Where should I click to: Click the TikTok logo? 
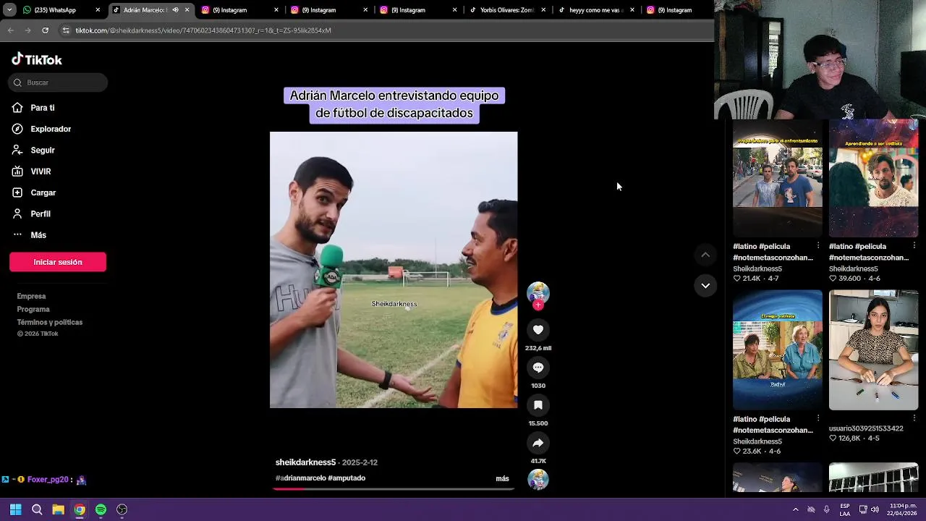[36, 59]
